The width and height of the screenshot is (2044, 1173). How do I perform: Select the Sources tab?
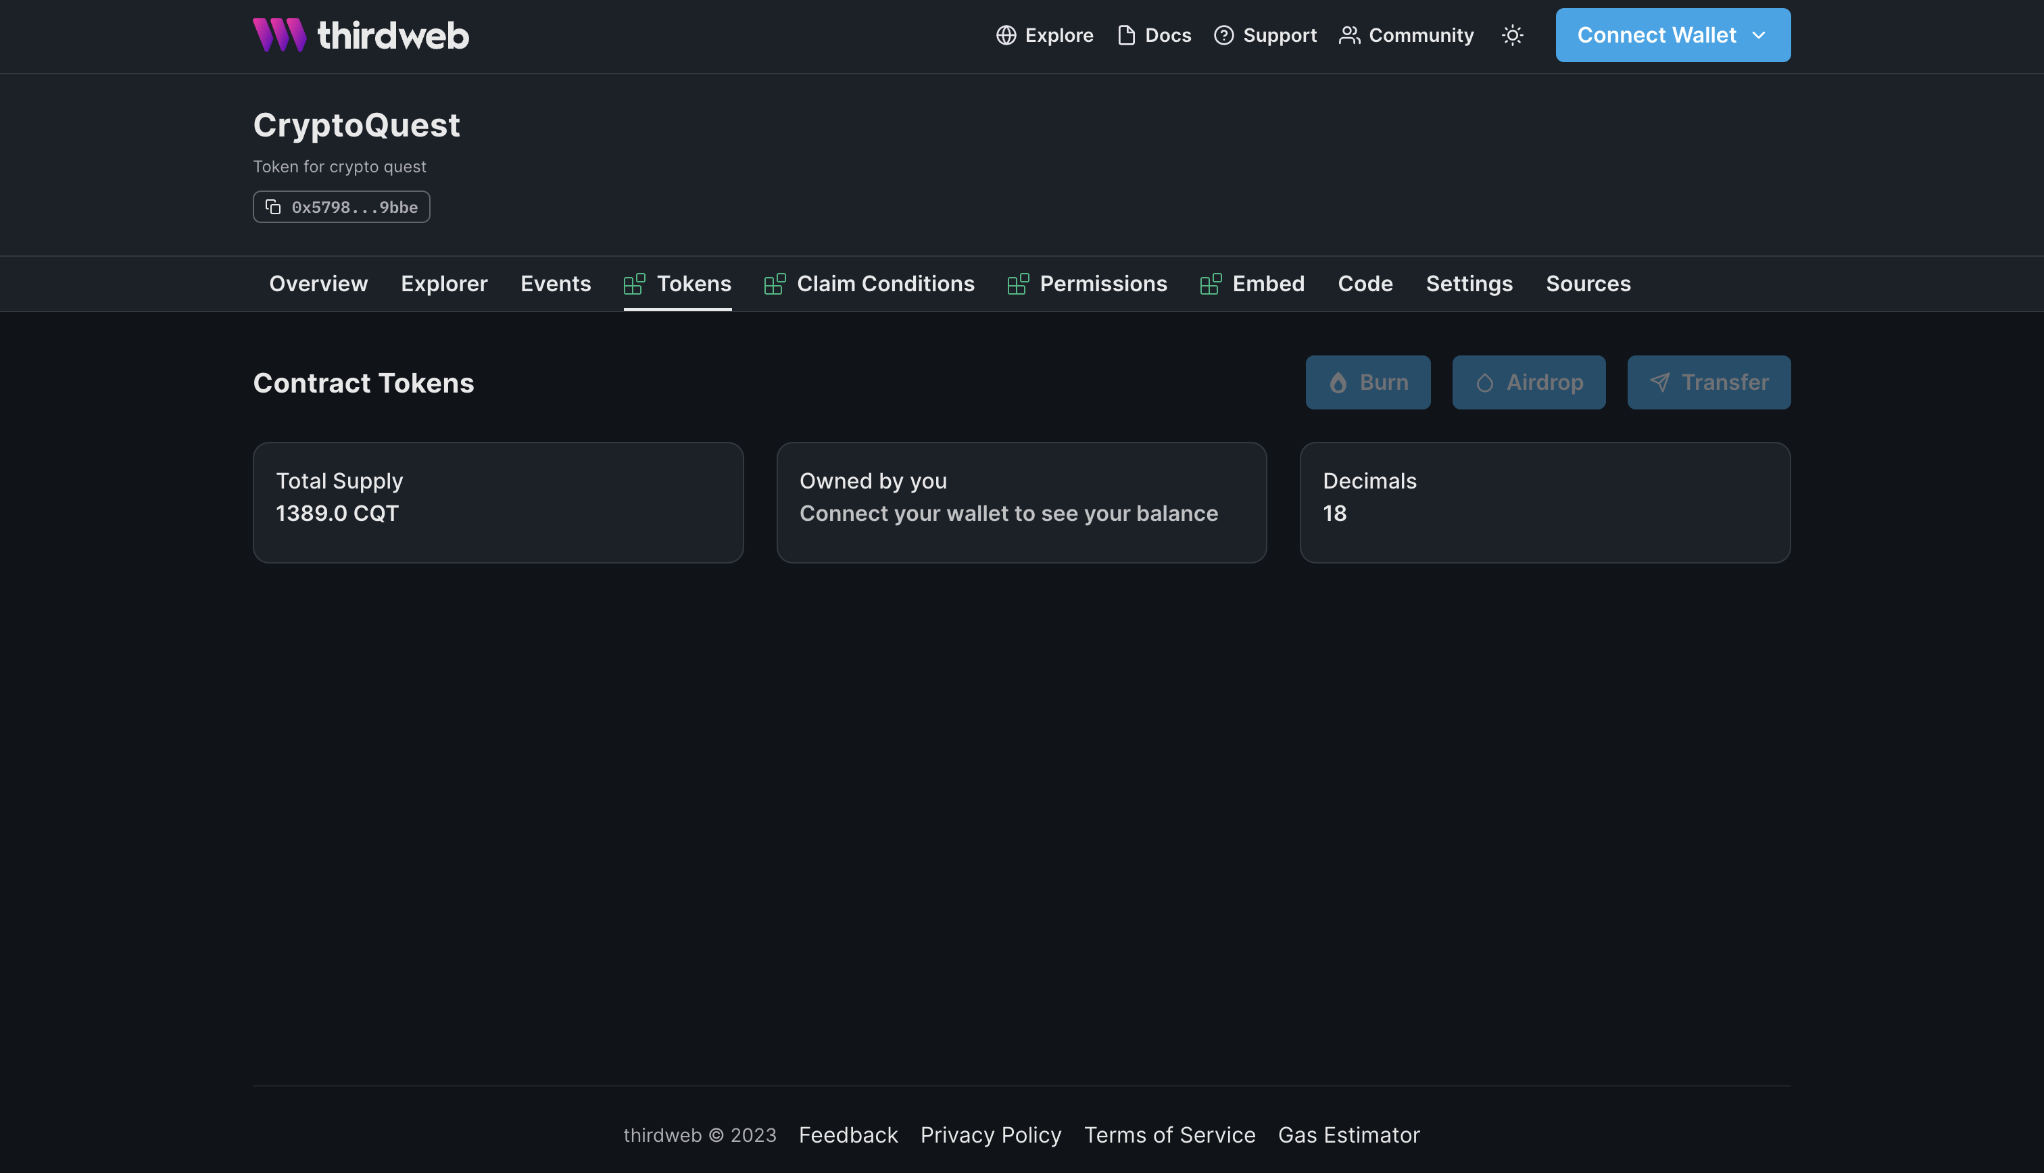click(x=1587, y=284)
